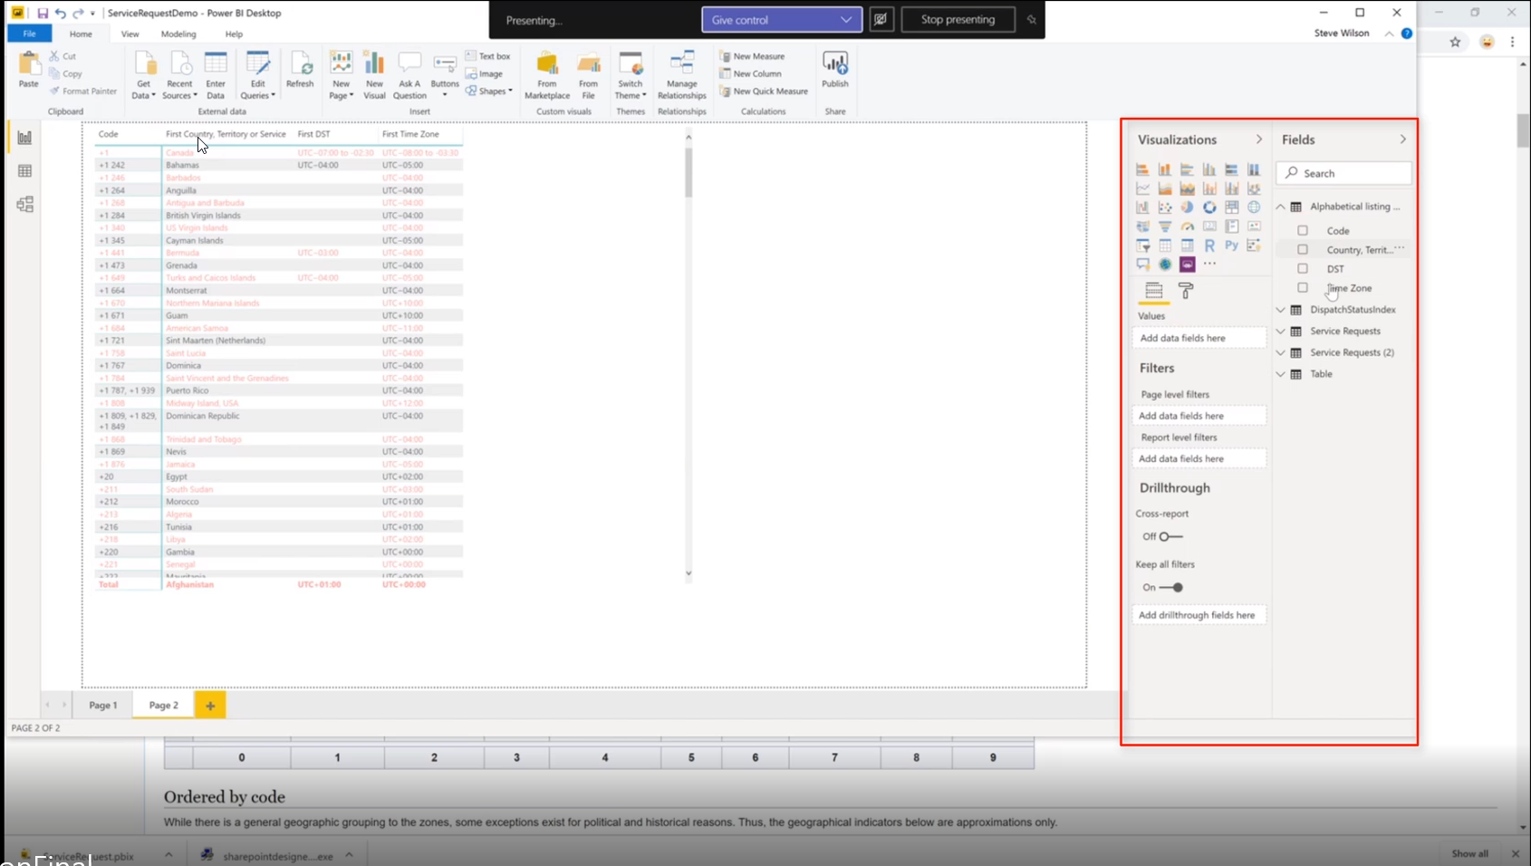
Task: Click the Stop presenting button
Action: point(958,19)
